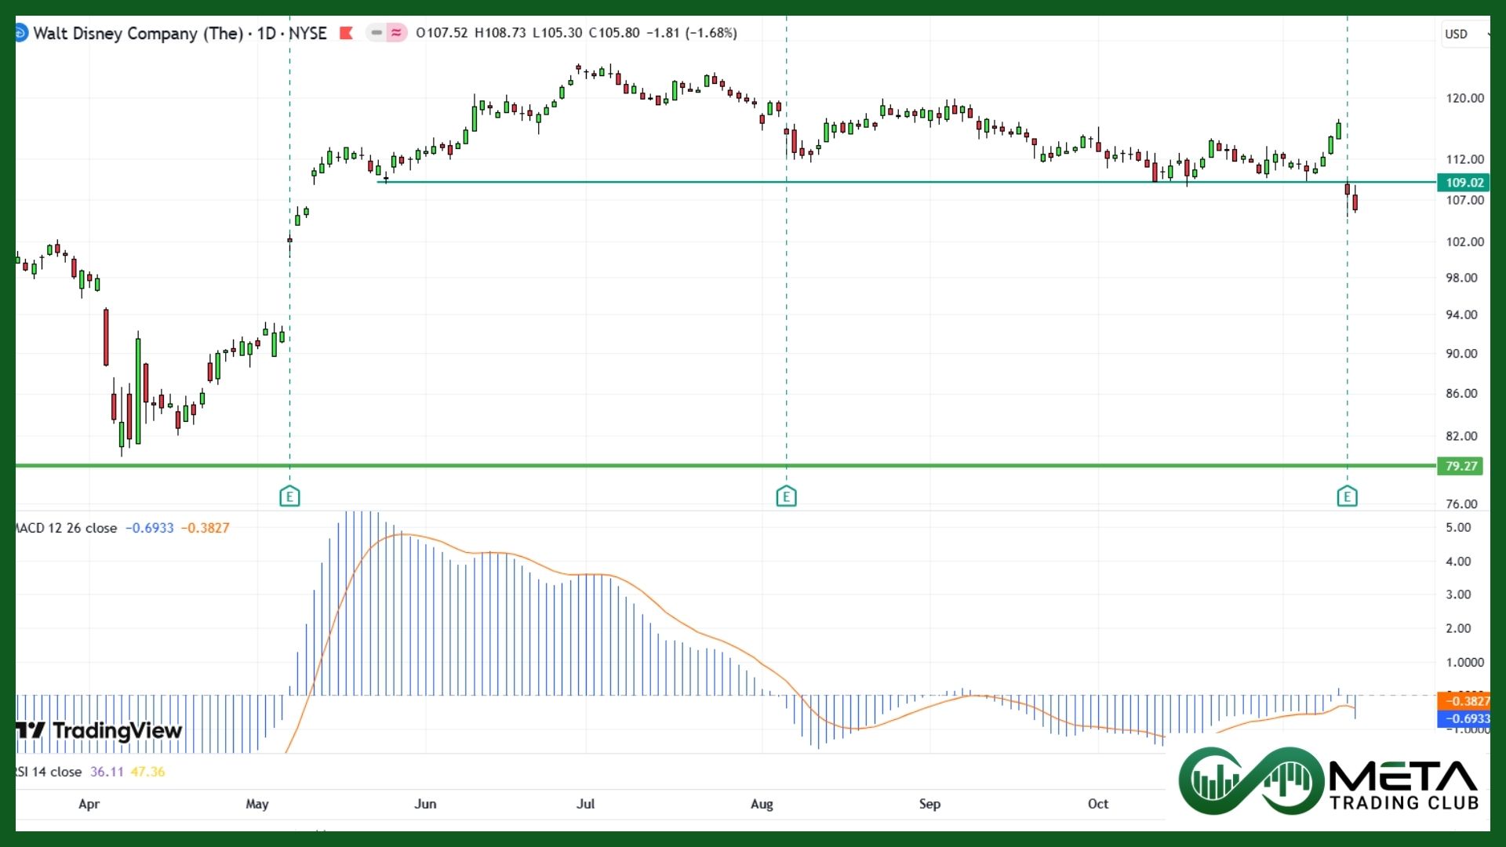Click the Disney symbol logo icon

pos(20,33)
